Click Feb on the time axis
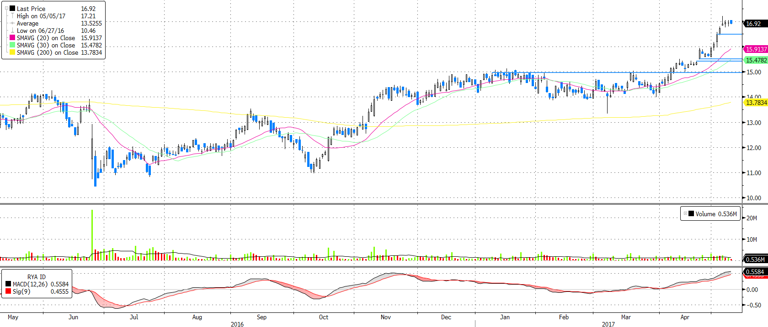768x327 pixels. pos(564,317)
